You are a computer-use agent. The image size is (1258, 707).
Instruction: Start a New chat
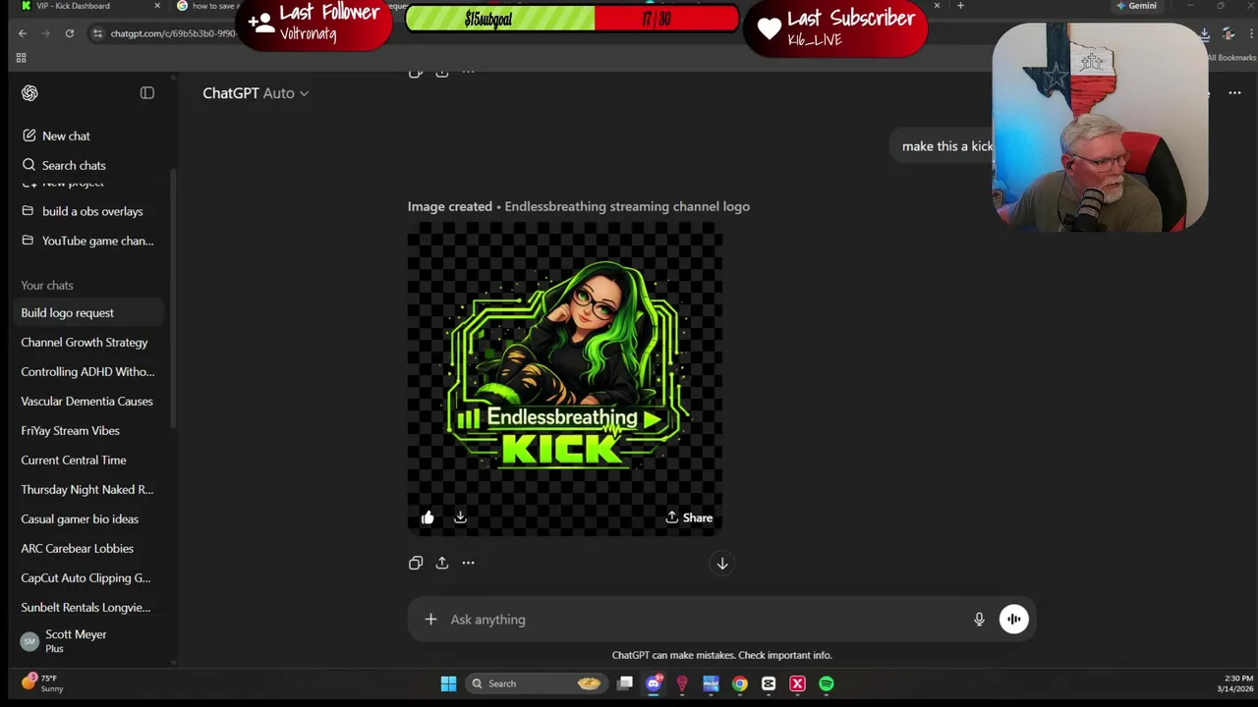point(66,136)
